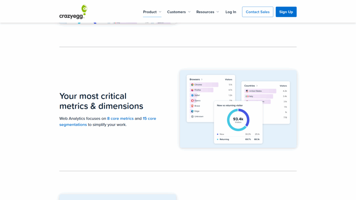The image size is (356, 200).
Task: Click the Safari compass icon
Action: 192,95
